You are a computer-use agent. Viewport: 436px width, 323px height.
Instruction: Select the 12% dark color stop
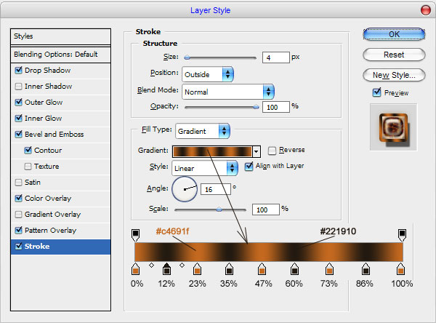(x=166, y=268)
